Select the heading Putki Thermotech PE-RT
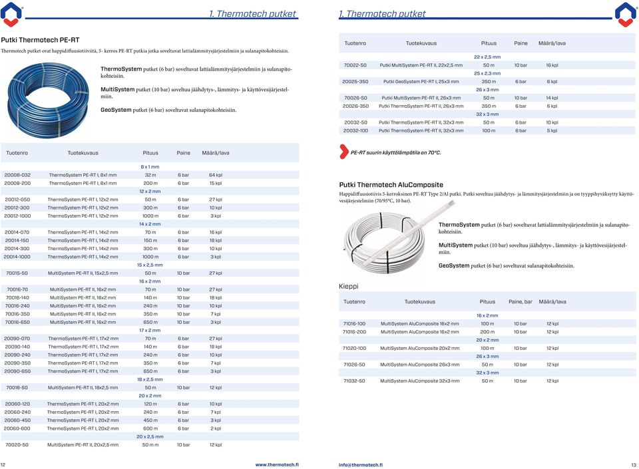Viewport: 639px width, 469px height. coord(40,40)
